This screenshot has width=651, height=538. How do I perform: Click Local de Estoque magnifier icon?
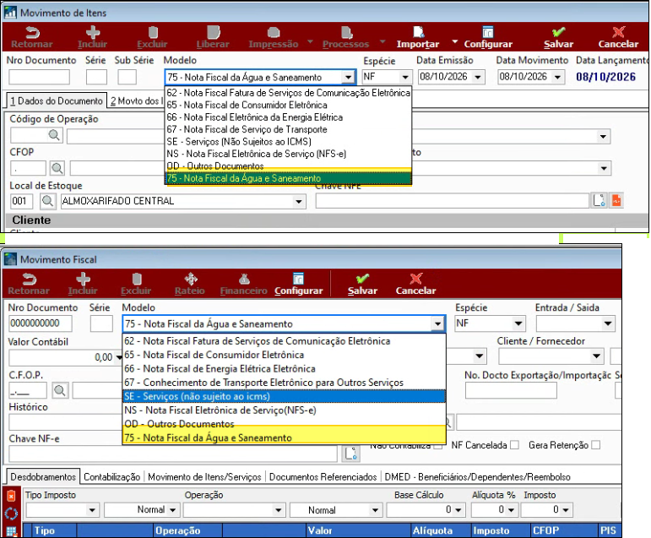(48, 201)
